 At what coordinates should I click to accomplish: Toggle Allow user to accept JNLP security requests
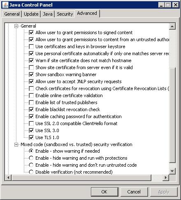31,81
